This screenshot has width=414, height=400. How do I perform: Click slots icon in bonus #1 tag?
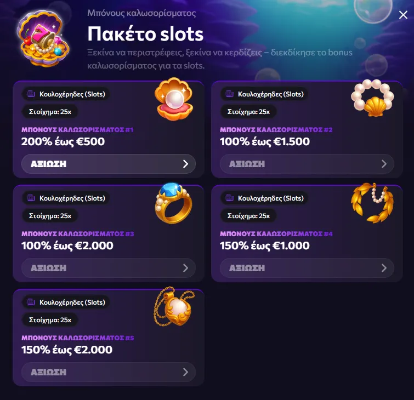coord(30,94)
